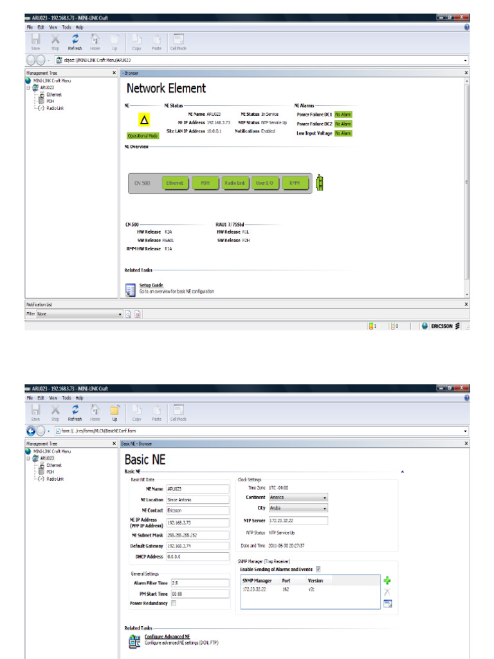Click Save icon in Basic NE window
The height and width of the screenshot is (659, 494).
[x=36, y=410]
